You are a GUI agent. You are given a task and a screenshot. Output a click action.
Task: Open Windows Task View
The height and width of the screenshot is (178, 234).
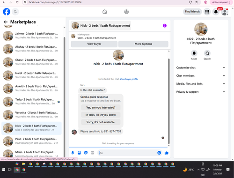[x=10, y=170]
